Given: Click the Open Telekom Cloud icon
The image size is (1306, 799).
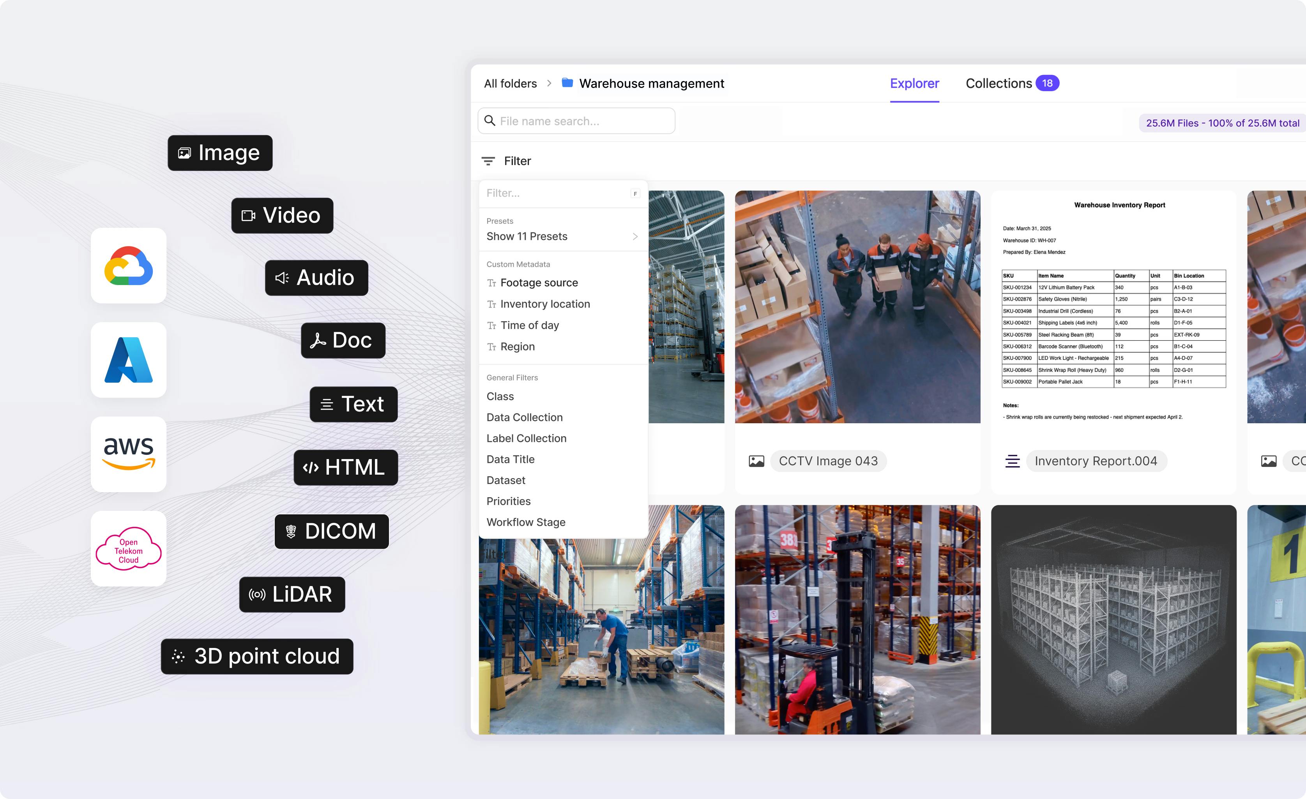Looking at the screenshot, I should point(128,549).
